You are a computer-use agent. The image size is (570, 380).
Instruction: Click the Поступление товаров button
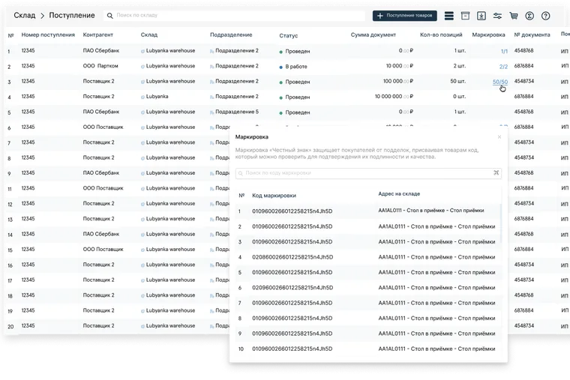(x=404, y=16)
